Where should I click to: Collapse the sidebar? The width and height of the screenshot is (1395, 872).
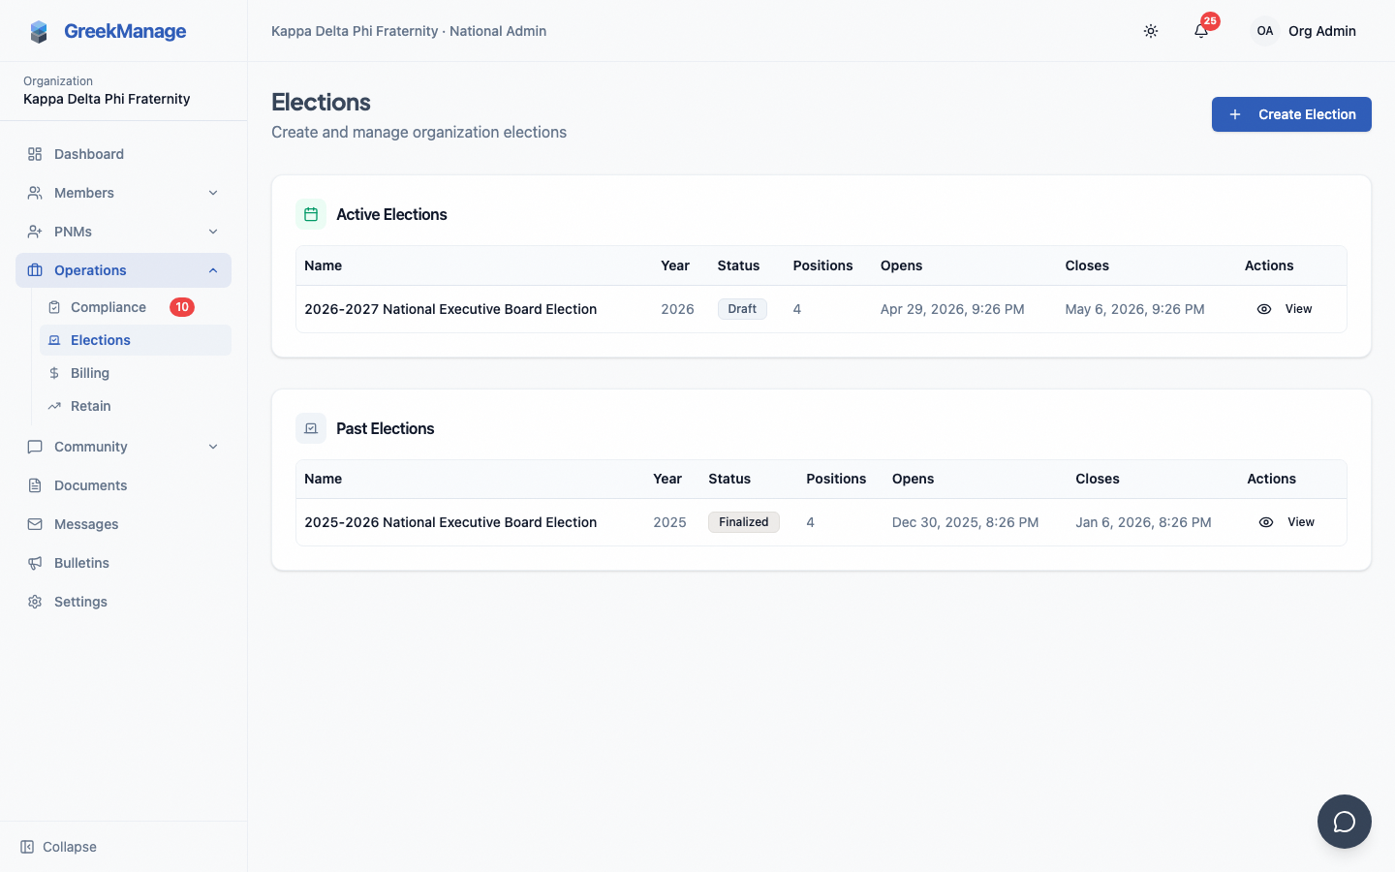click(58, 847)
